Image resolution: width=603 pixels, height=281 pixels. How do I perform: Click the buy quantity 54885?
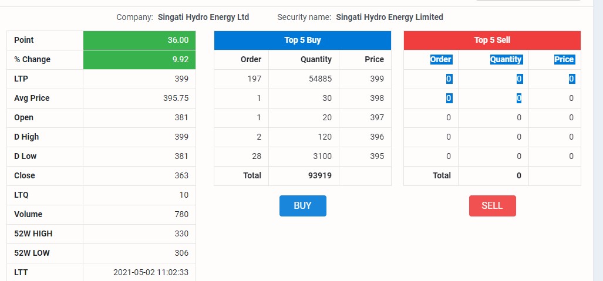320,79
